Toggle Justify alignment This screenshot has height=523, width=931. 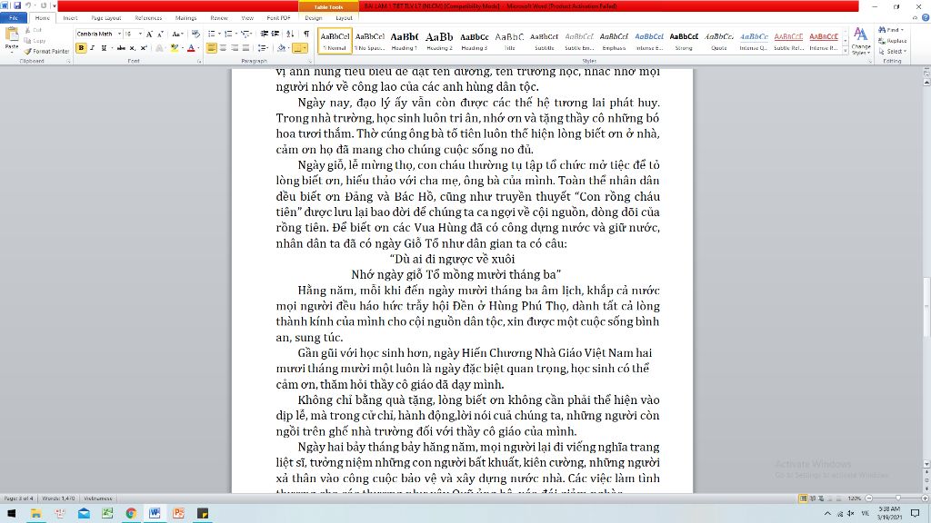(x=245, y=48)
